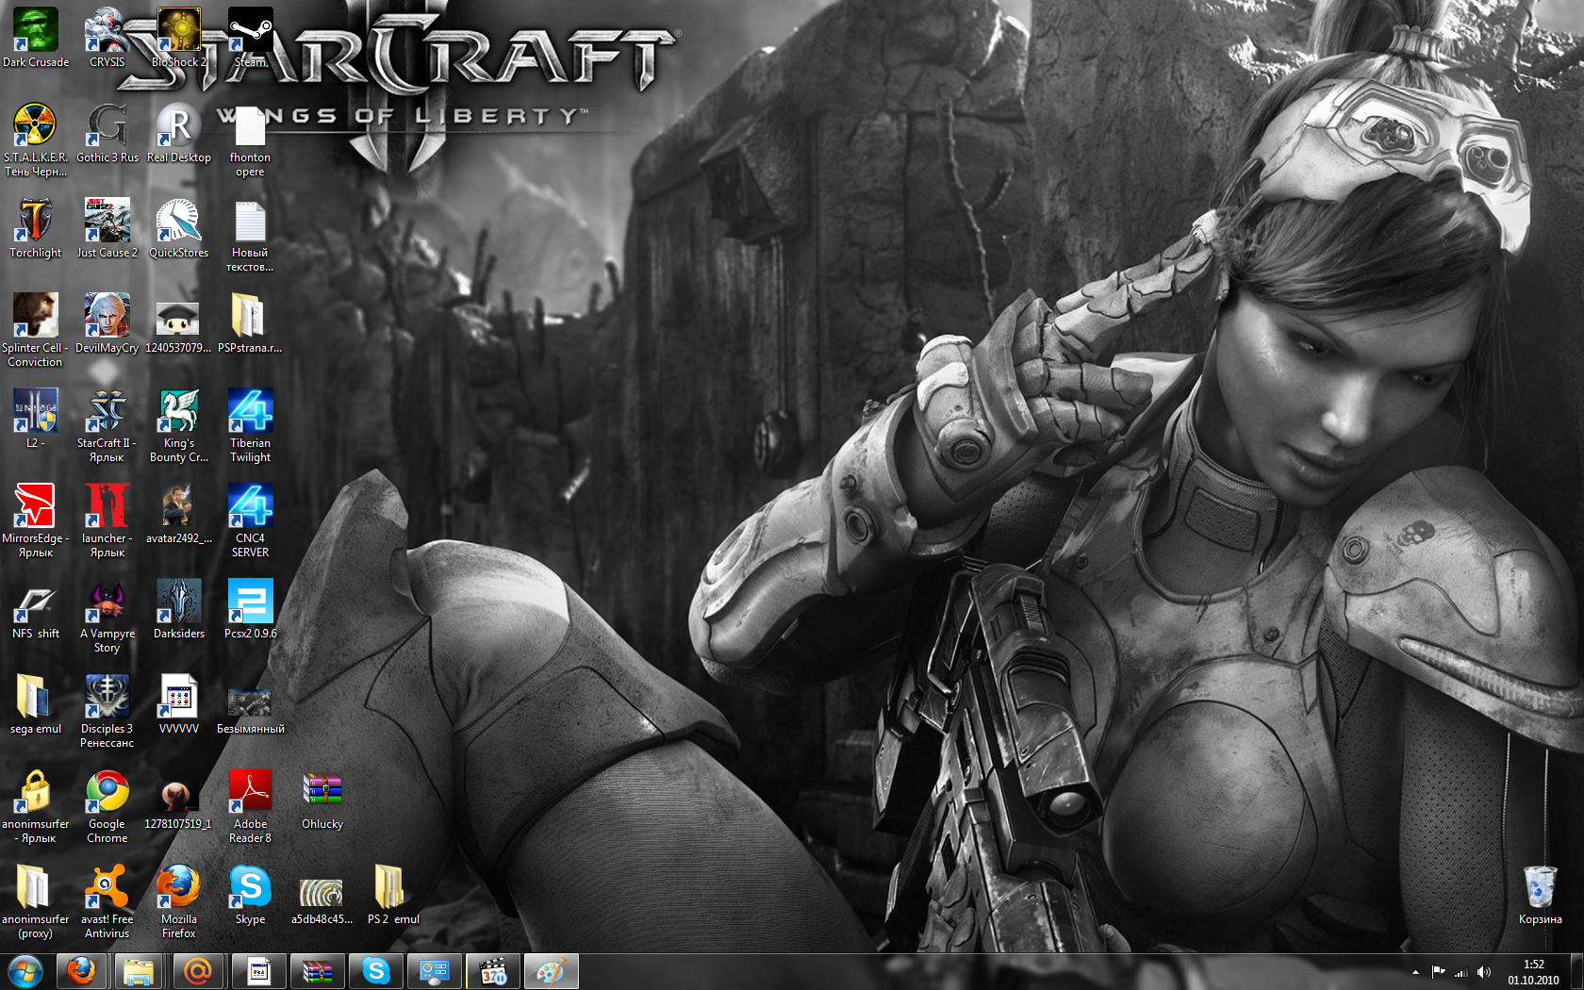Select the Pcsx2 0.9.6 emulator shortcut
Image resolution: width=1584 pixels, height=990 pixels.
coord(250,609)
